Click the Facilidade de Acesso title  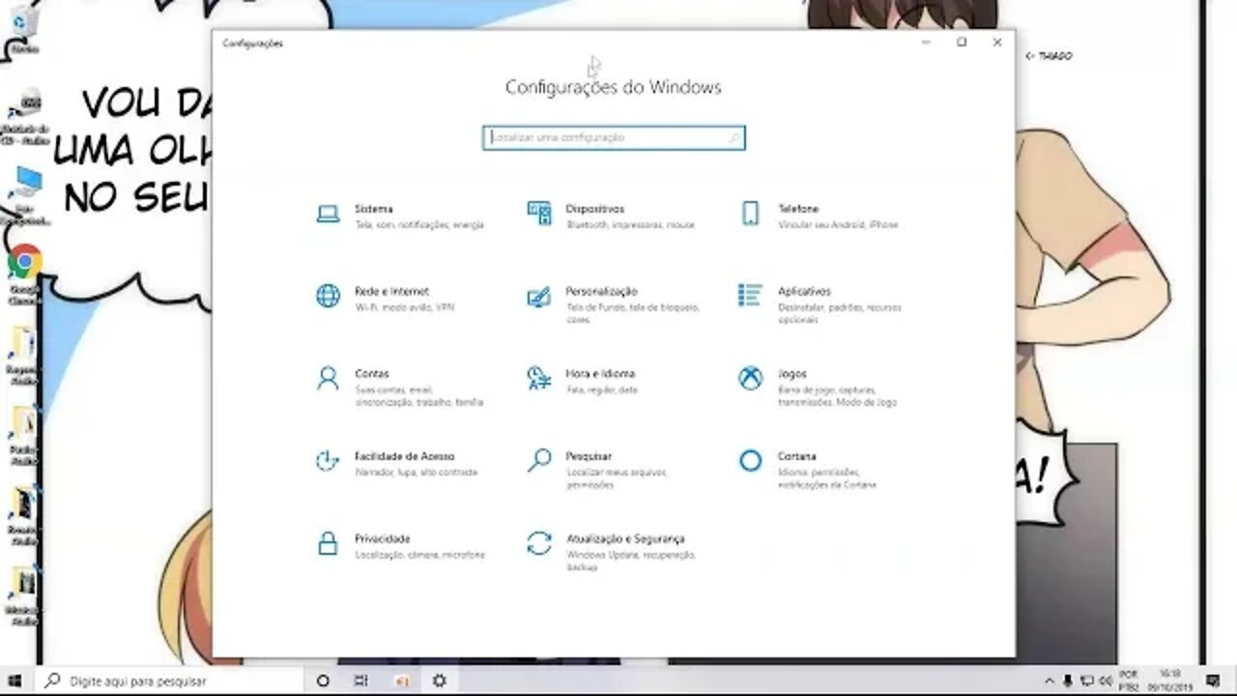405,455
